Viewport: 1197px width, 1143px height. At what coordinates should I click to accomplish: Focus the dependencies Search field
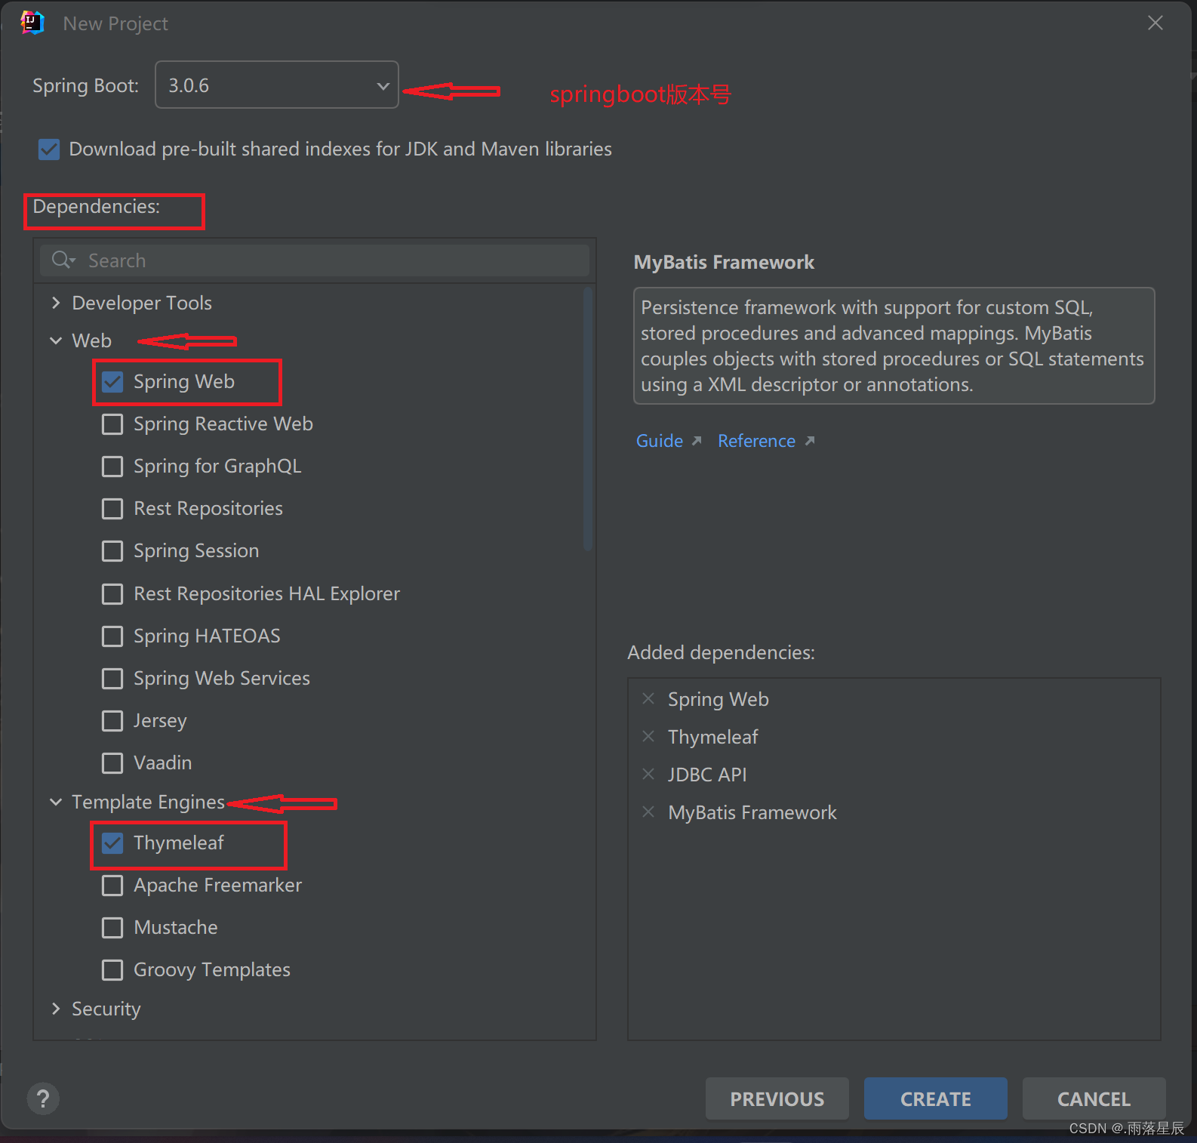315,260
